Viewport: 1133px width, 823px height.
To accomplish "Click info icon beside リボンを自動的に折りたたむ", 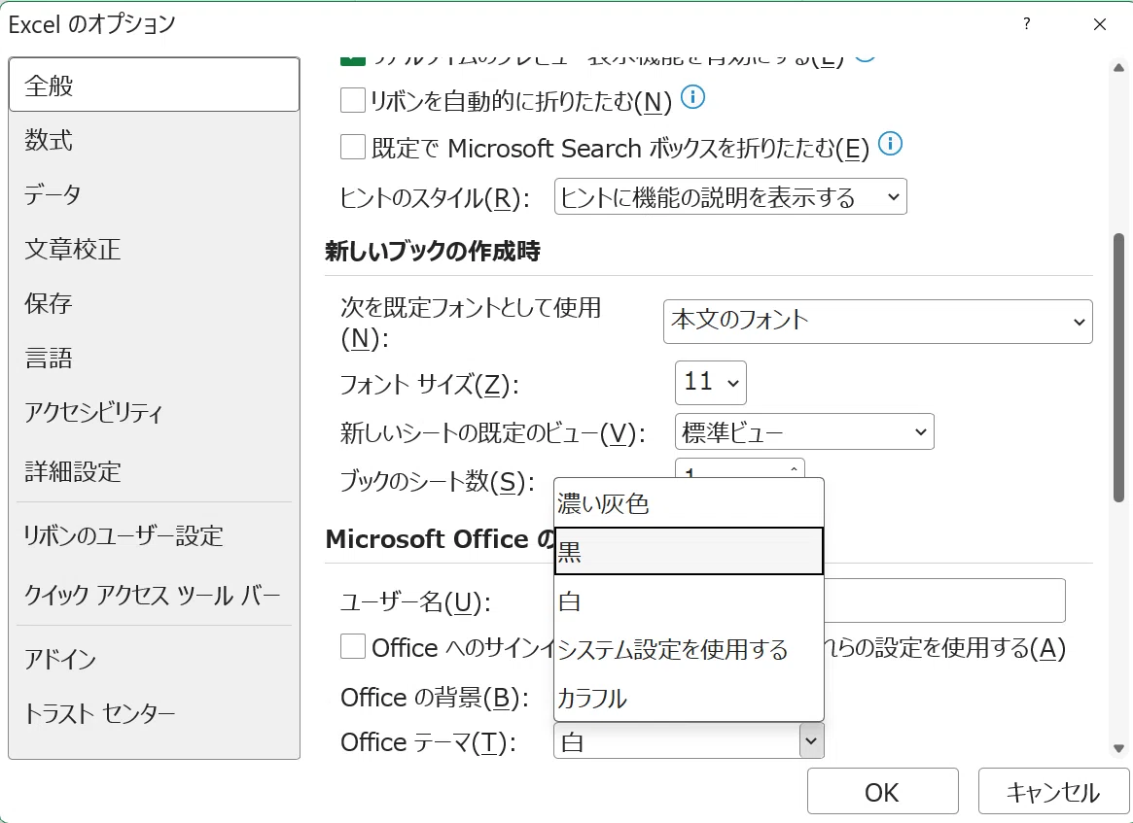I will click(x=693, y=97).
